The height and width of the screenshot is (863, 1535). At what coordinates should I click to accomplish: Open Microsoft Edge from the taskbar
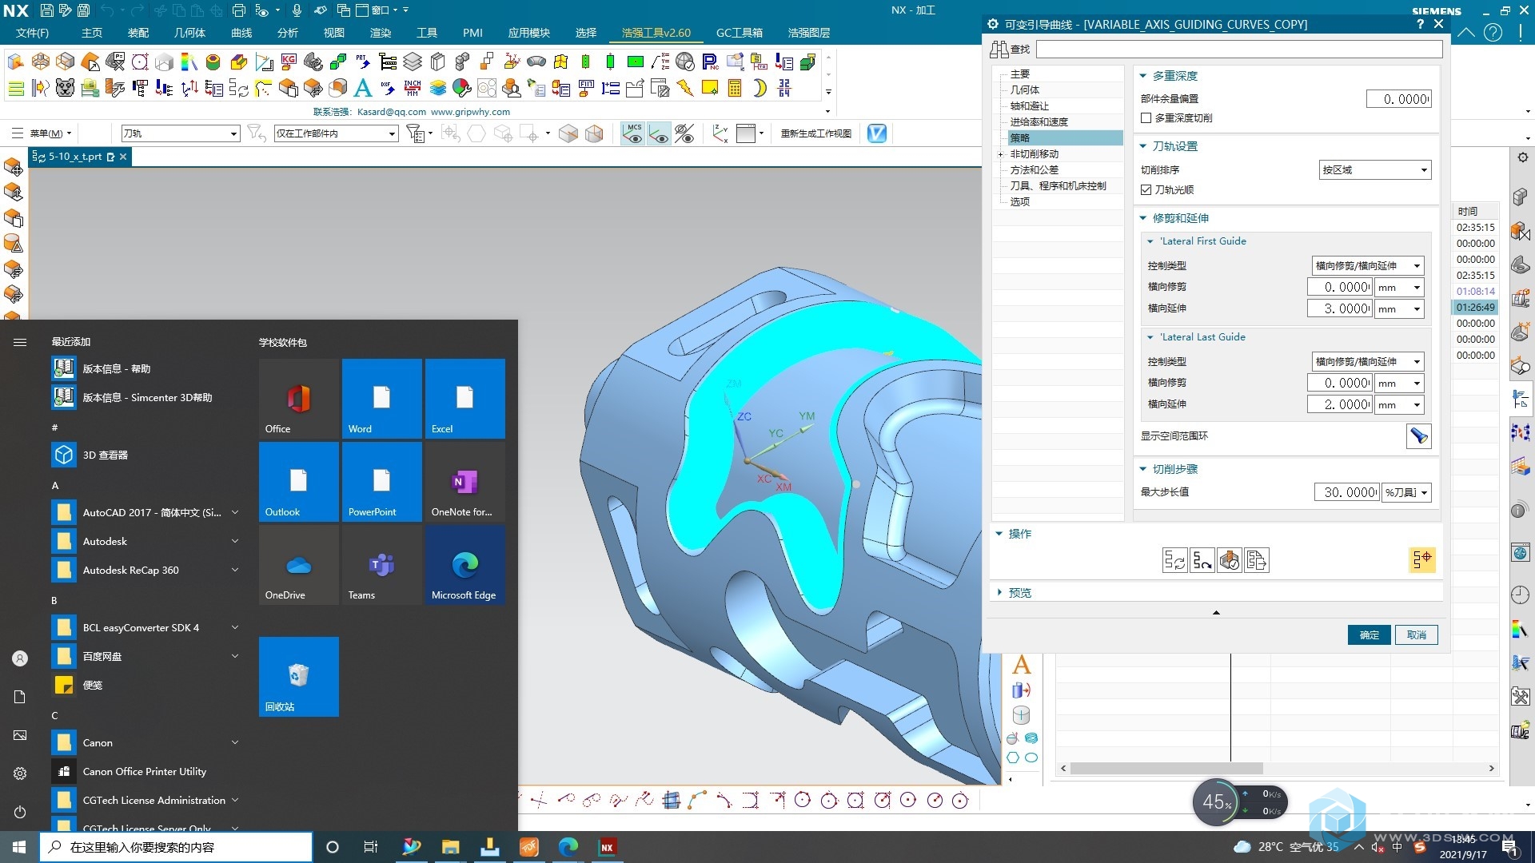[568, 847]
